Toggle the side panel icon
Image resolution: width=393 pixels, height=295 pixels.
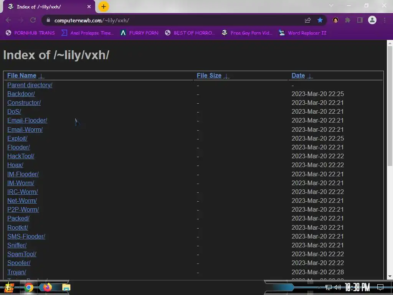360,20
